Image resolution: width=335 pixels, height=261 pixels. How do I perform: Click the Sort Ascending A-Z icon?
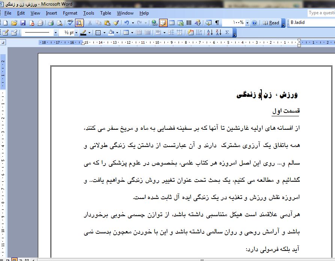(209, 33)
